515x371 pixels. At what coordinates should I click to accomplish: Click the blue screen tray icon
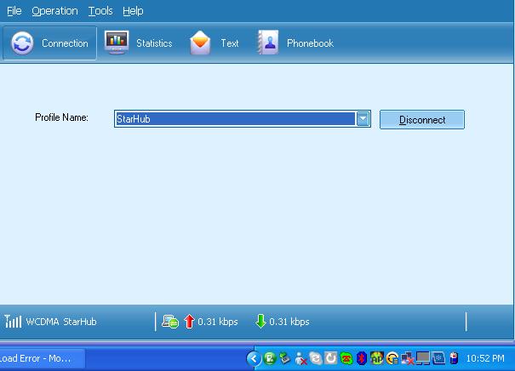438,358
